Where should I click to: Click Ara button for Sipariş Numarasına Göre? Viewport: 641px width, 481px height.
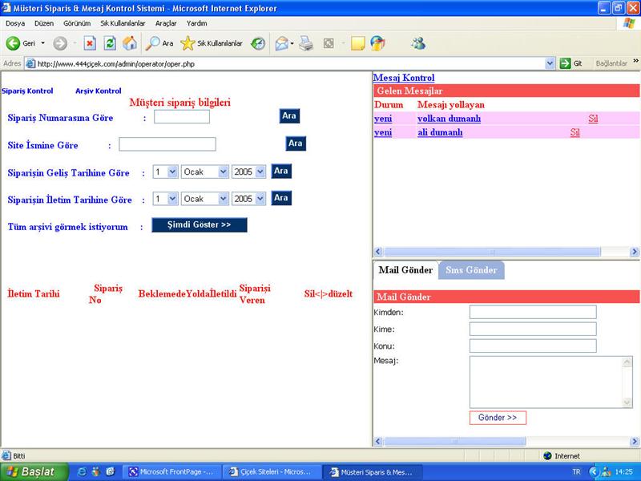pyautogui.click(x=289, y=115)
